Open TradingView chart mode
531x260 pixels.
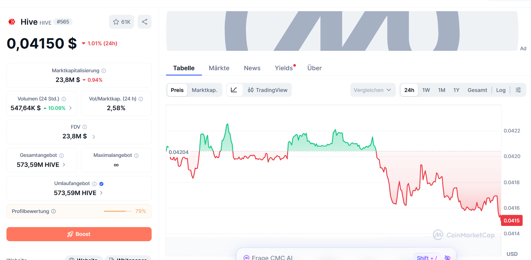click(267, 90)
